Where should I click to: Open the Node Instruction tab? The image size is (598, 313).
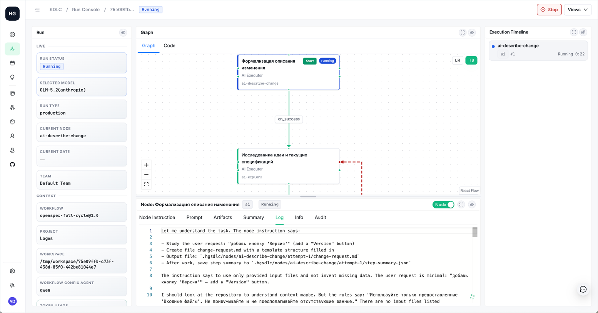157,218
